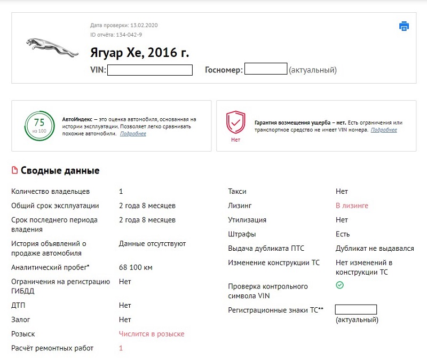Click the Лизинг label
The image size is (427, 361).
pos(240,206)
